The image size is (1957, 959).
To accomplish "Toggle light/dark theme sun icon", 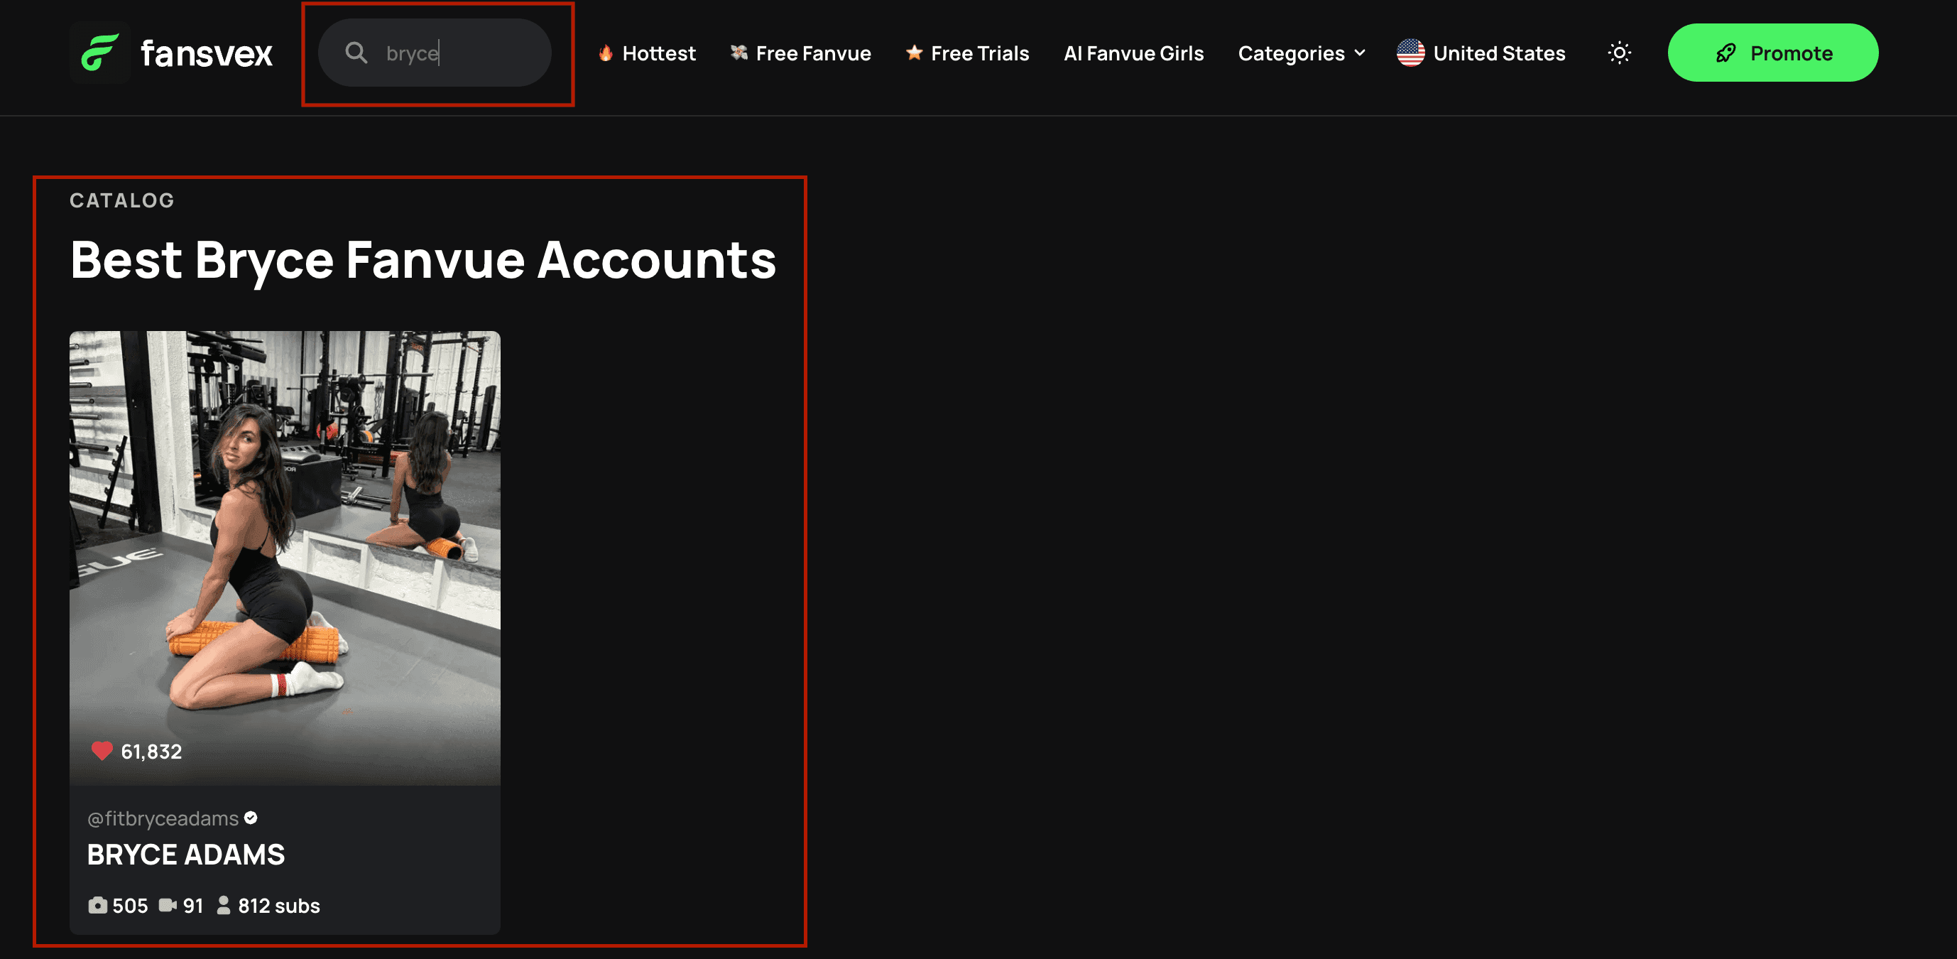I will [x=1620, y=53].
